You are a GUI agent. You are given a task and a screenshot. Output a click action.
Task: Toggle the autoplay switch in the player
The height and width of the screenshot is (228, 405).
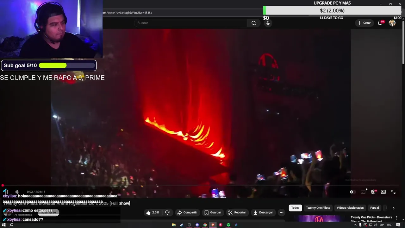[x=352, y=192]
